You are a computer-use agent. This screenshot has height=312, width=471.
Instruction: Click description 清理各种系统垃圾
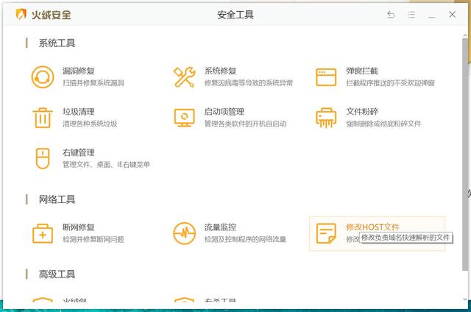click(x=90, y=124)
